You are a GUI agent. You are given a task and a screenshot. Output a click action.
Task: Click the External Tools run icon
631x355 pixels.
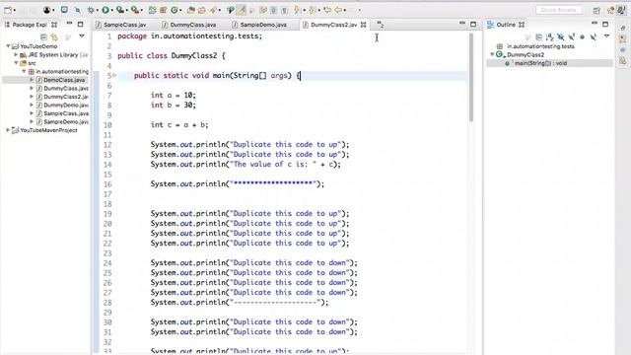click(x=135, y=10)
